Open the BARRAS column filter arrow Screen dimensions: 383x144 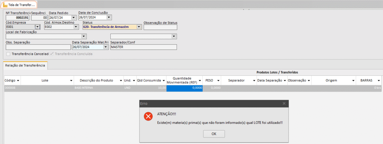379,81
